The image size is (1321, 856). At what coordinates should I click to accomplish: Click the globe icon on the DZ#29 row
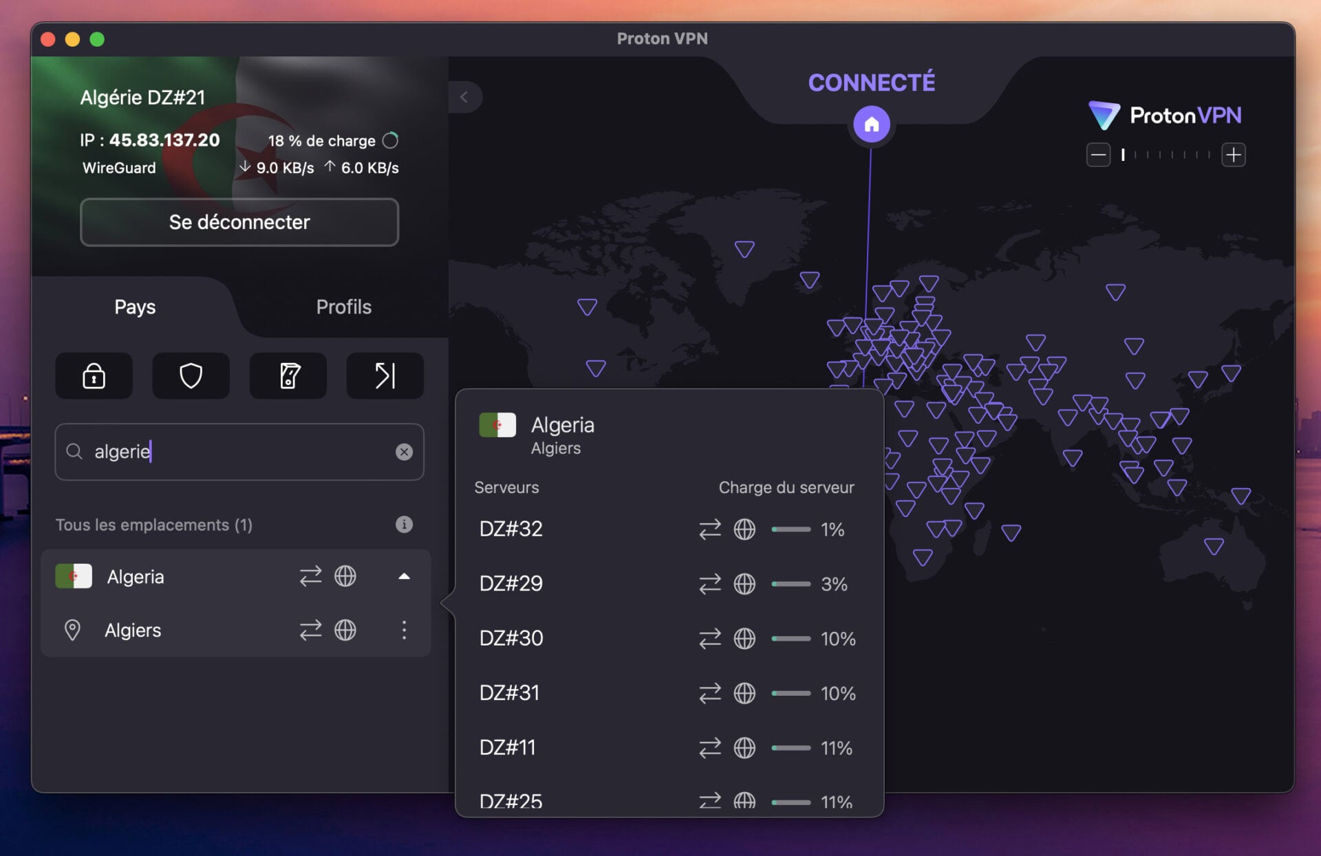point(744,584)
